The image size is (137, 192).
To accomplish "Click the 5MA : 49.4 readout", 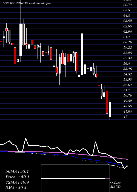I will click(16, 188).
